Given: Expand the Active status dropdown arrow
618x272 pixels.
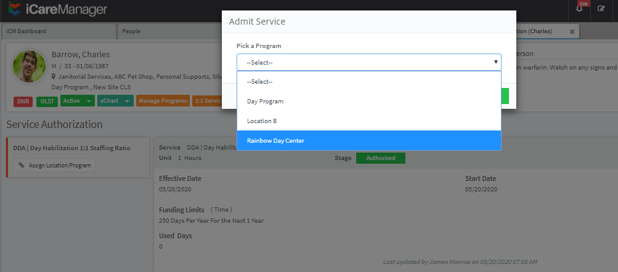Looking at the screenshot, I should [89, 101].
